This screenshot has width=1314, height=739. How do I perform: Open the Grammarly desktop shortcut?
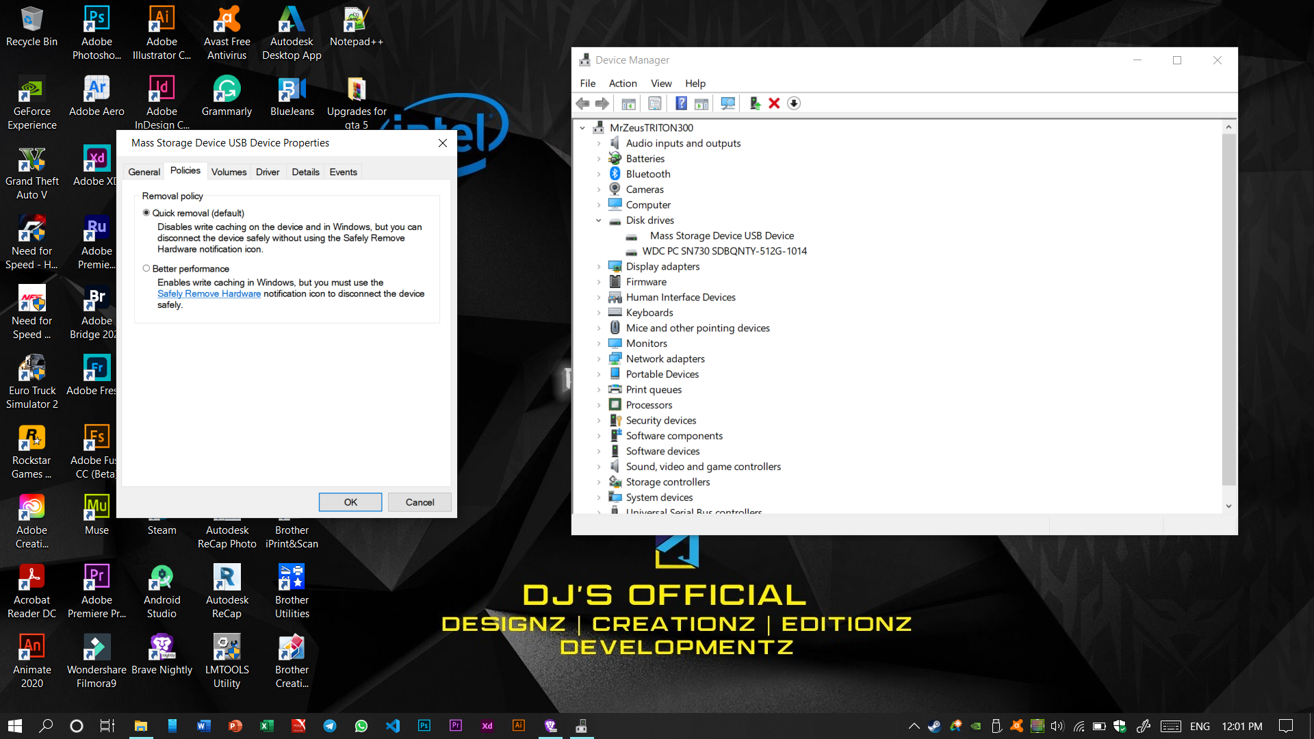click(x=227, y=97)
